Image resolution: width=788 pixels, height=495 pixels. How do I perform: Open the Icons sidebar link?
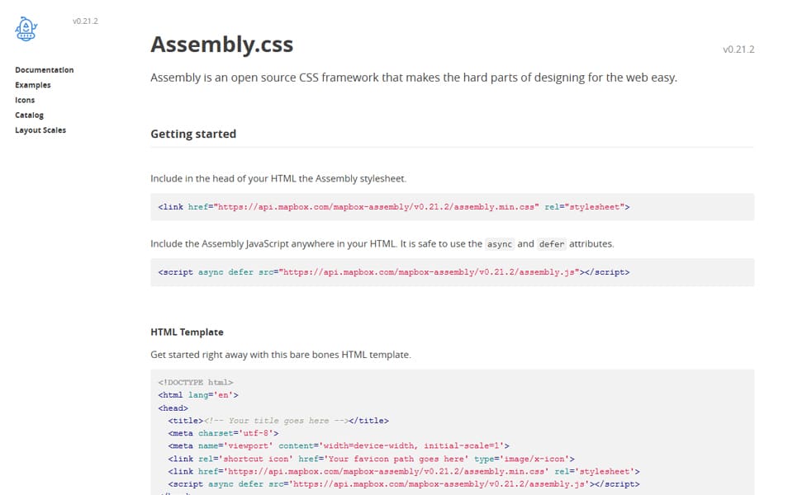click(x=25, y=100)
